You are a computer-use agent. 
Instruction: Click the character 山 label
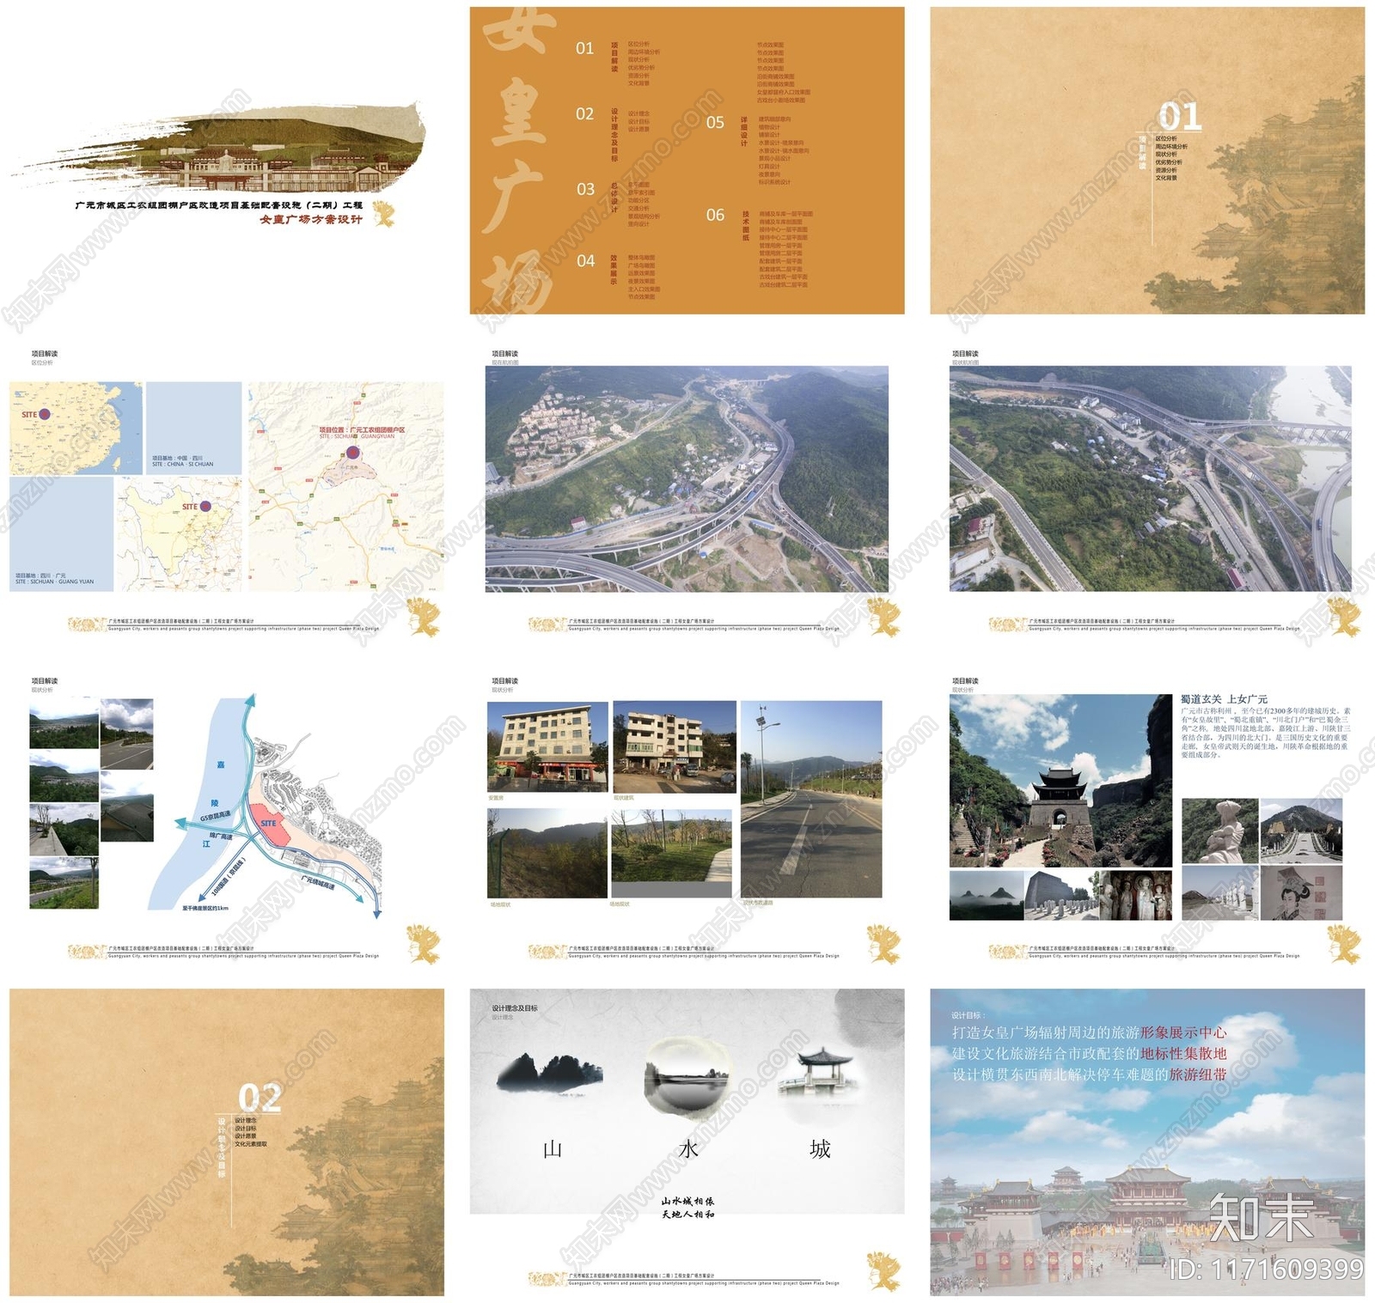click(x=552, y=1149)
